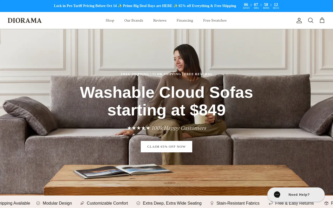Click the return arrow icon beside Free & Easy Returns
333x208 pixels.
[271, 203]
